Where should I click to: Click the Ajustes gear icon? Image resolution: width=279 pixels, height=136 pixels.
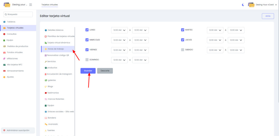click(4, 77)
